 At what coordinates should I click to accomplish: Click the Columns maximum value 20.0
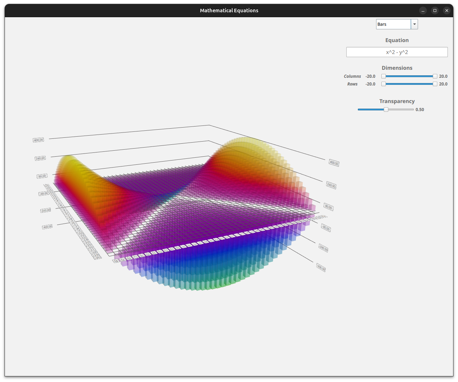click(443, 76)
